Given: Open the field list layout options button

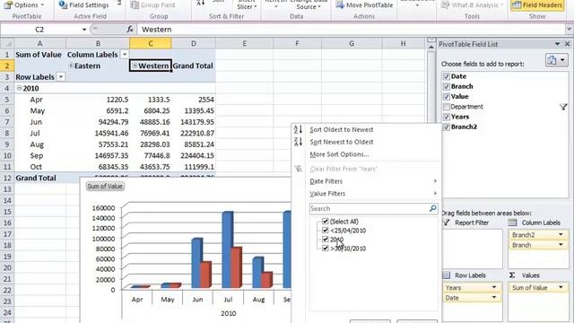Looking at the screenshot, I should click(556, 60).
